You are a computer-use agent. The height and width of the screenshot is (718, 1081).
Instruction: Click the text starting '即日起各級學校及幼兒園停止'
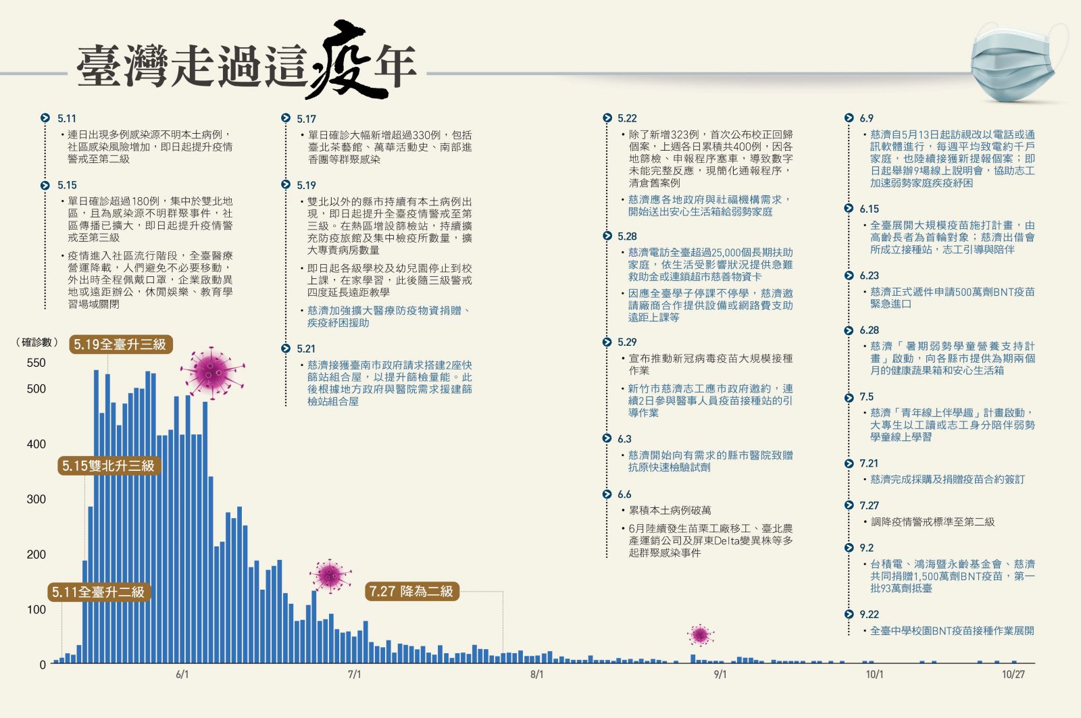click(390, 280)
